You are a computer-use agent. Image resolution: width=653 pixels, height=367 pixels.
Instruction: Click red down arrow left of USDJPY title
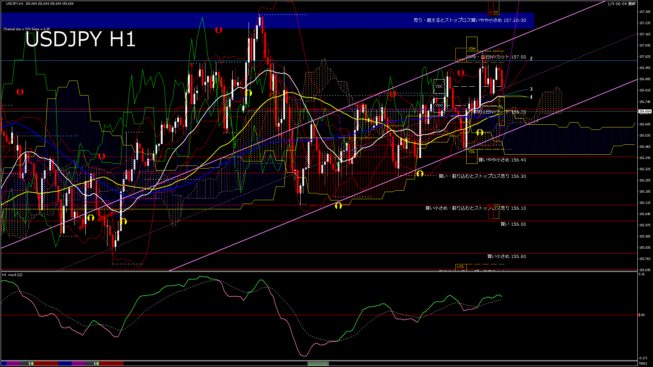pyautogui.click(x=20, y=92)
